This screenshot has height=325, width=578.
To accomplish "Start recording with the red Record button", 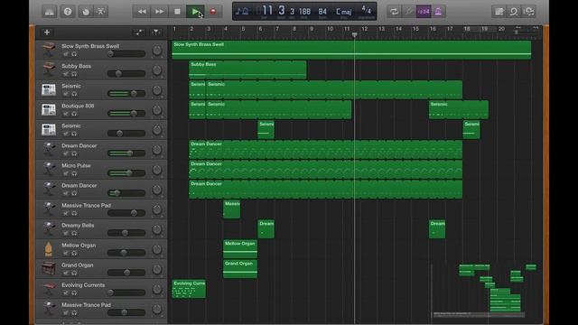I will click(x=213, y=12).
